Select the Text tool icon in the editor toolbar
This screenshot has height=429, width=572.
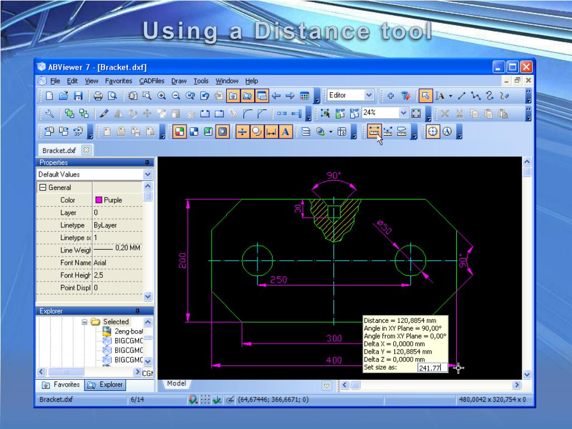click(440, 96)
